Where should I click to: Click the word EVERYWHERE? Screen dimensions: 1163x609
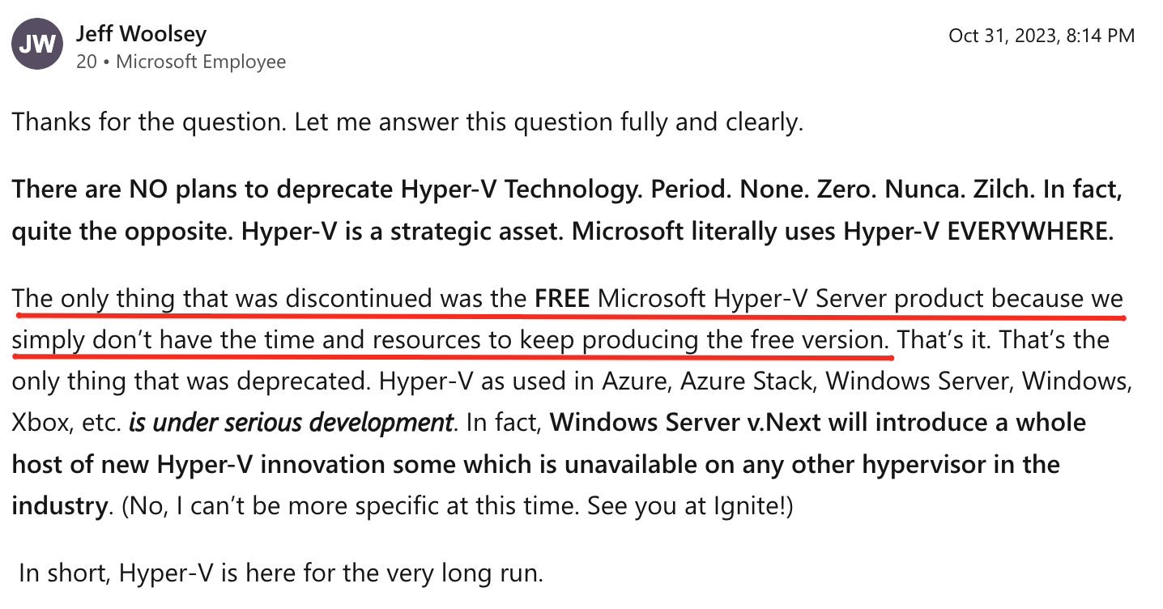tap(1029, 232)
